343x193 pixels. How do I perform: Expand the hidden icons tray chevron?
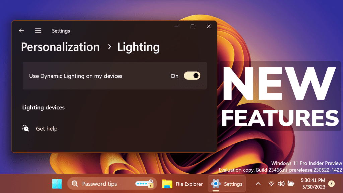(x=258, y=184)
